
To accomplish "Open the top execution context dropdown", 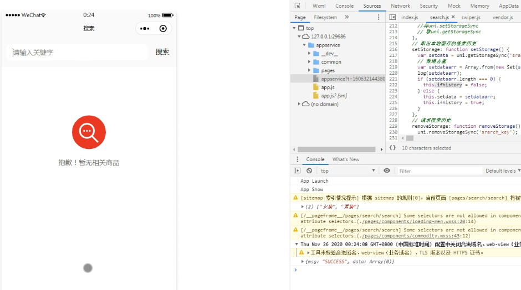I will (348, 170).
